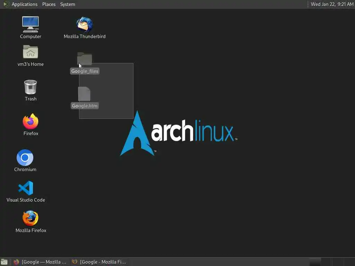Image resolution: width=355 pixels, height=266 pixels.
Task: Click the "vm3's Home" label text
Action: [31, 64]
